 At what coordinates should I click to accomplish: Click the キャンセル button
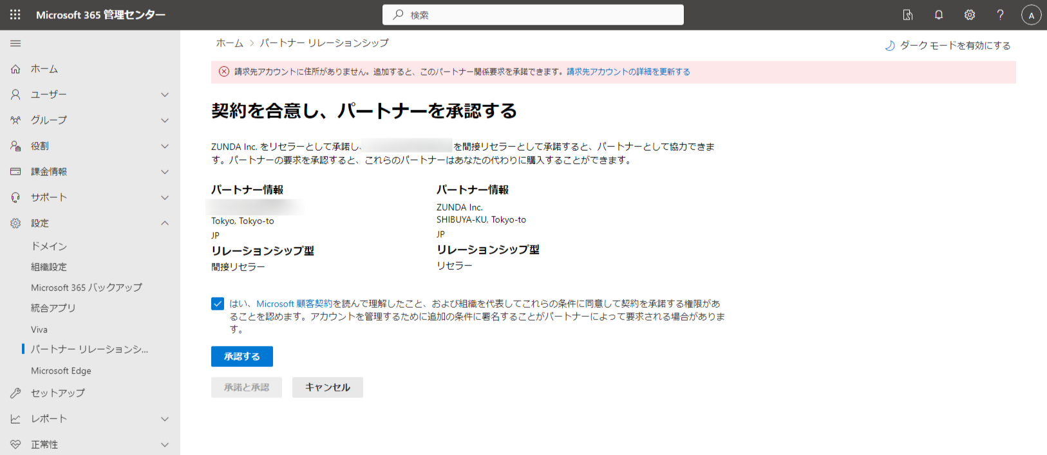tap(328, 387)
